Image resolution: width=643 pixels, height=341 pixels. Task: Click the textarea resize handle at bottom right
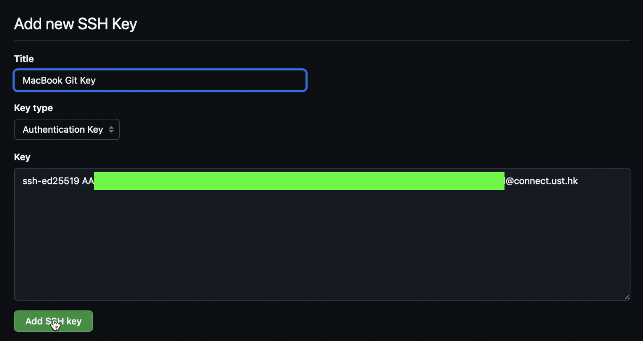627,296
